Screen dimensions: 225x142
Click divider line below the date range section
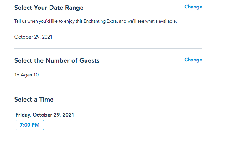click(x=108, y=48)
